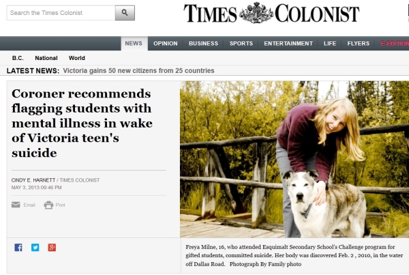The height and width of the screenshot is (275, 409).
Task: Click the Email envelope icon
Action: pos(16,205)
